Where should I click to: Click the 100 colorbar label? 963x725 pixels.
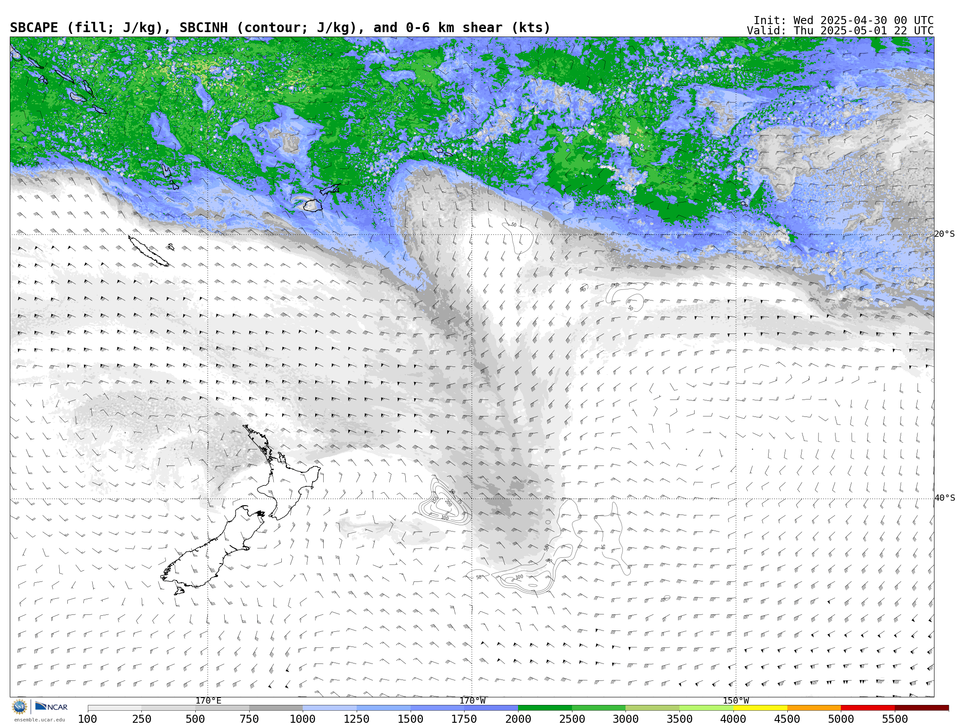[x=88, y=719]
